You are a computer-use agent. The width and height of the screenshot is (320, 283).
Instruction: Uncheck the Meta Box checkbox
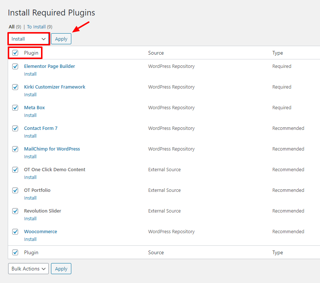15,108
